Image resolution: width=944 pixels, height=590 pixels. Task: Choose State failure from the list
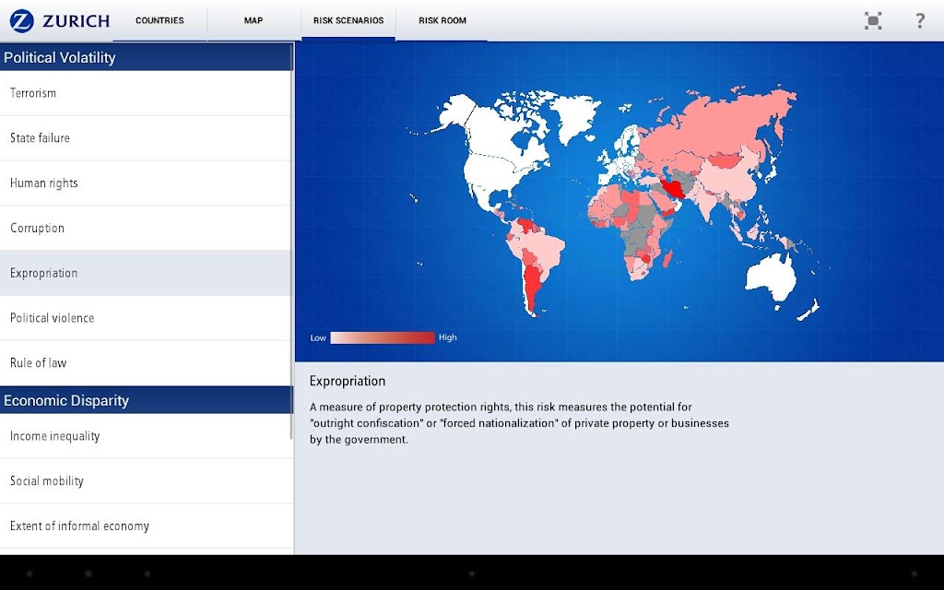click(x=146, y=138)
